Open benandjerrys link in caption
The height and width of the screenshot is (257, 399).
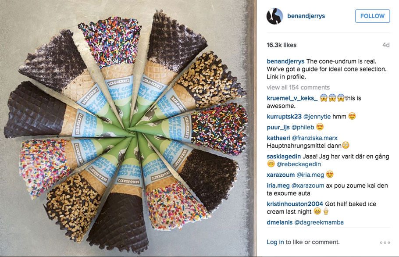coord(285,61)
